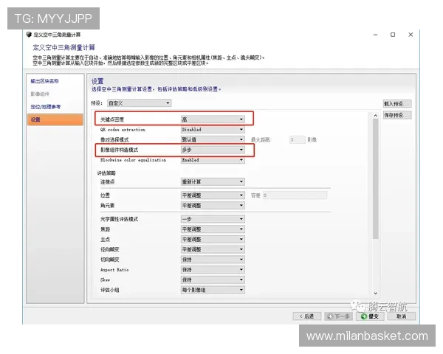Open the Blockwise color equalization dropdown
Viewport: 443px width, 354px height.
pos(213,159)
